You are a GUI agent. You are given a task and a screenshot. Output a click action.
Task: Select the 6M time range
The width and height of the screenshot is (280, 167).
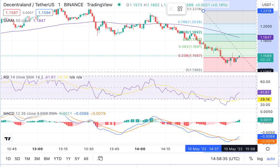pos(47,159)
